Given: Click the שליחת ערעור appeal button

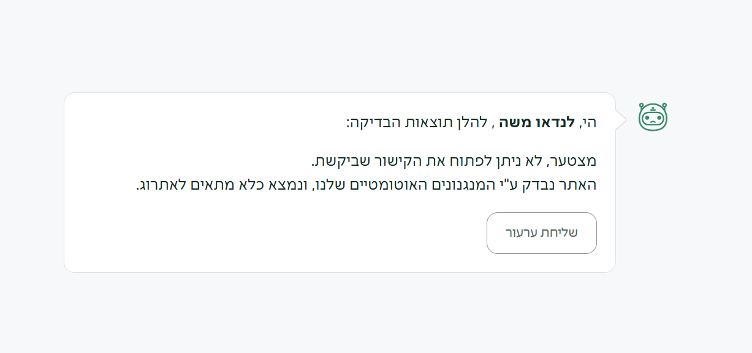Looking at the screenshot, I should pyautogui.click(x=542, y=233).
